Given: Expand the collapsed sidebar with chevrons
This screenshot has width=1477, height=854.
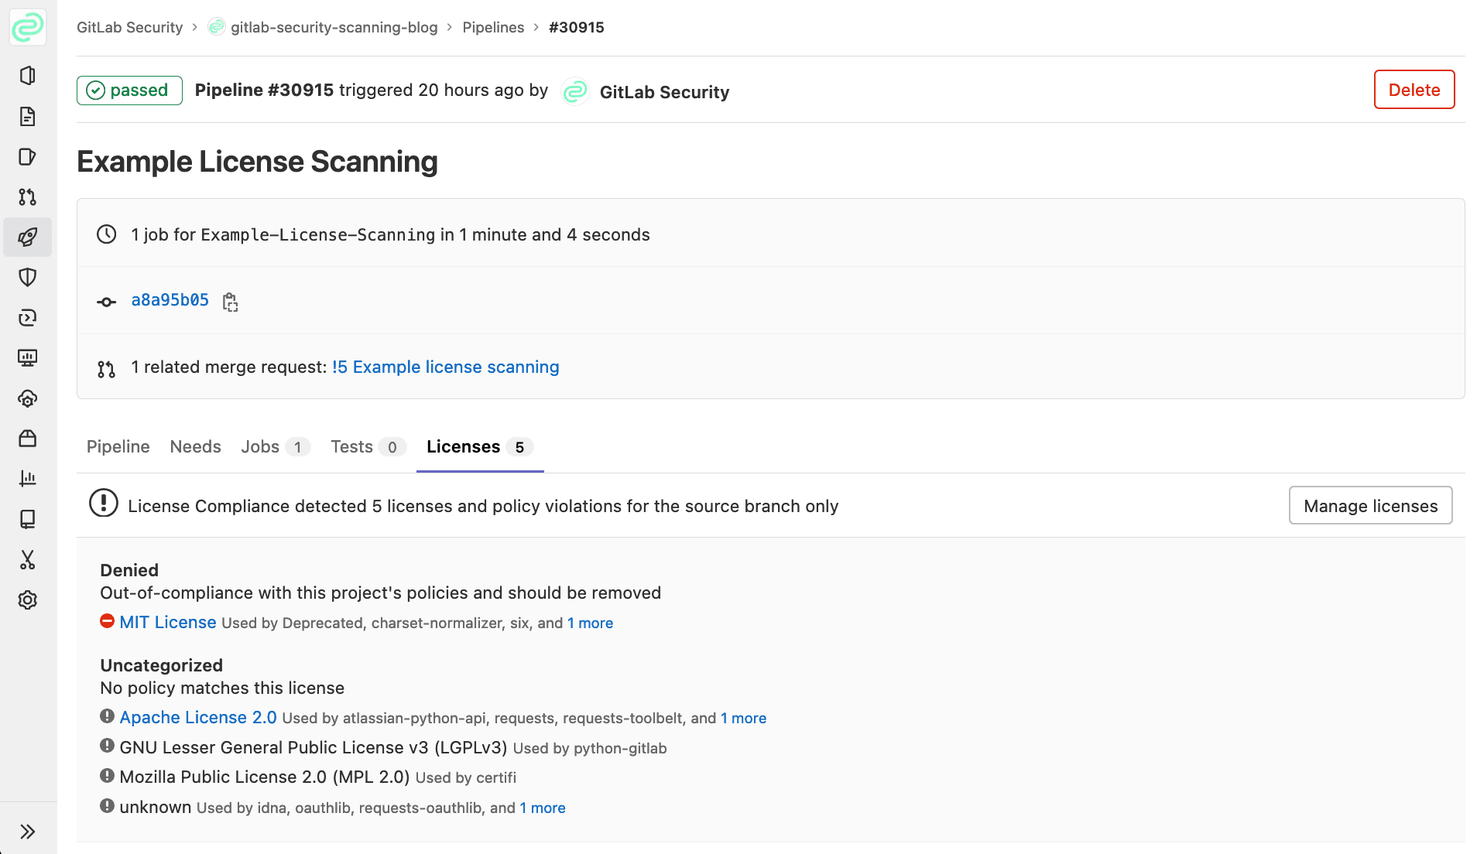Looking at the screenshot, I should (28, 832).
